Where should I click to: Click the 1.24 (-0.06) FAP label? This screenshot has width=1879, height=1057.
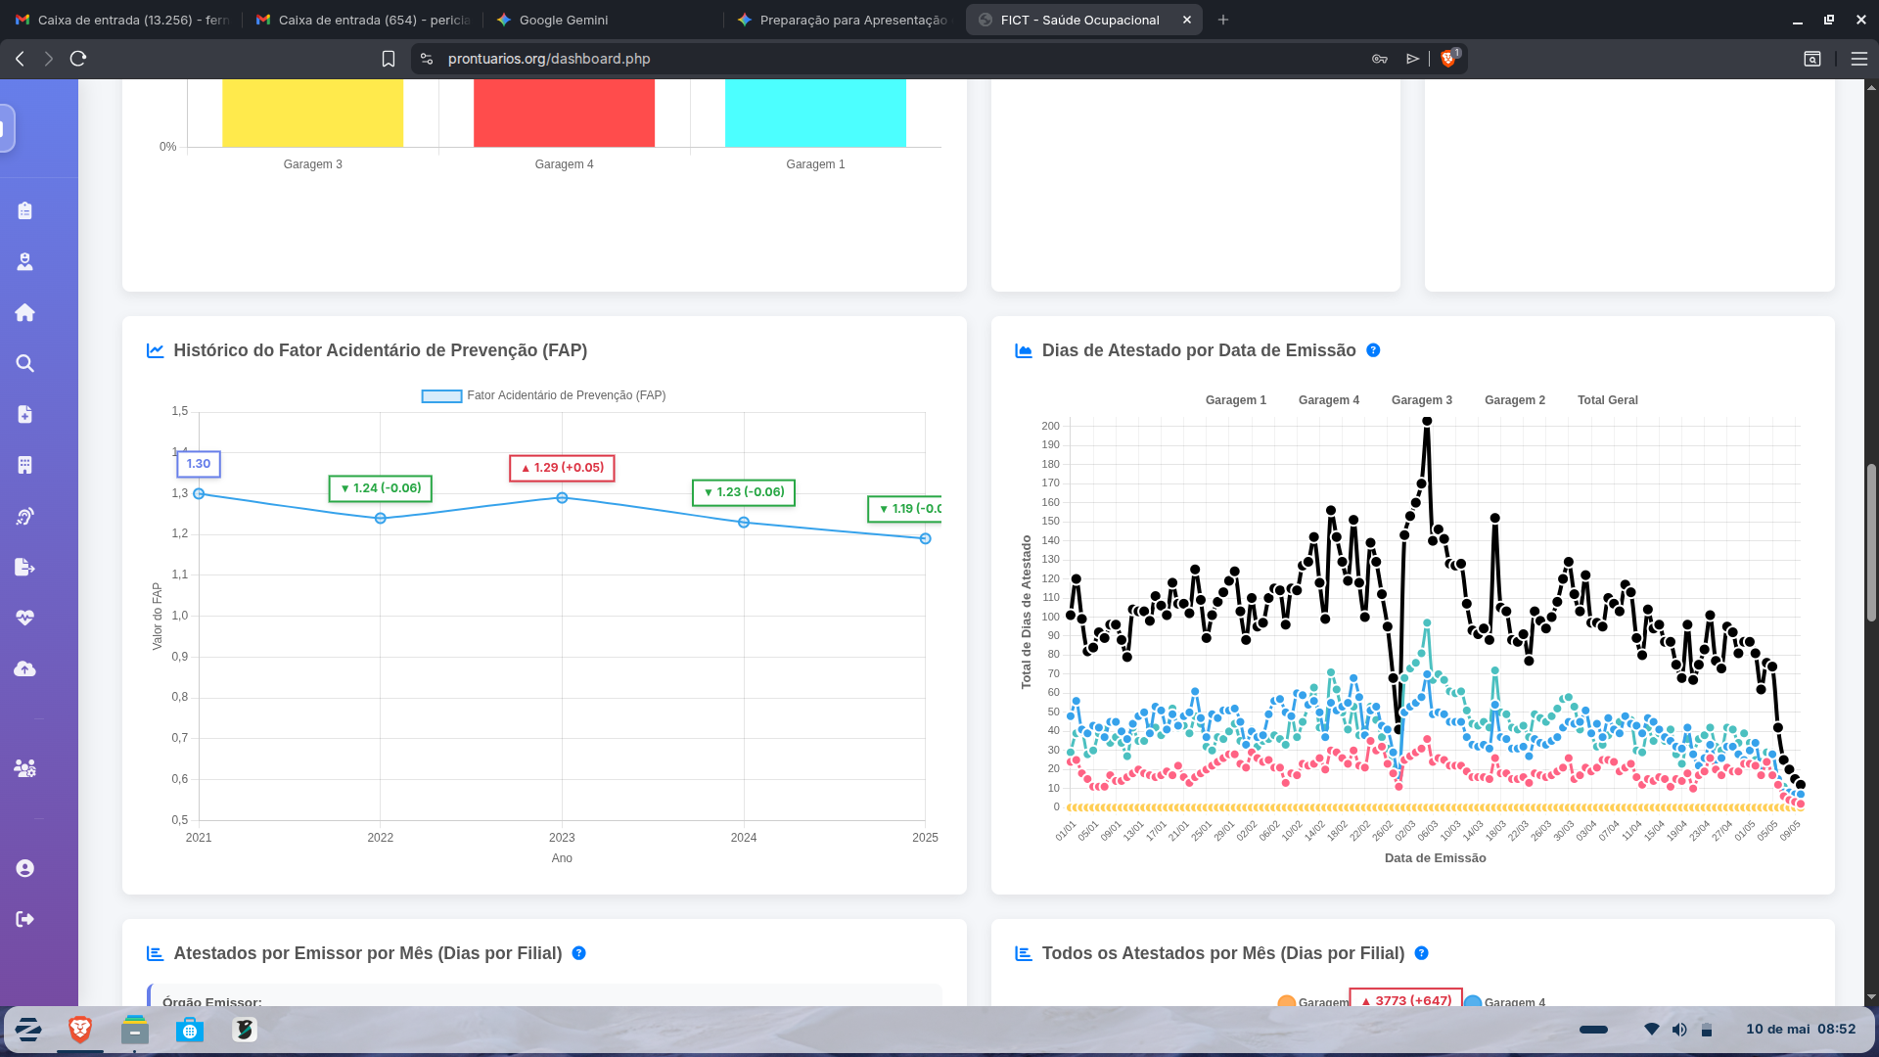coord(381,488)
